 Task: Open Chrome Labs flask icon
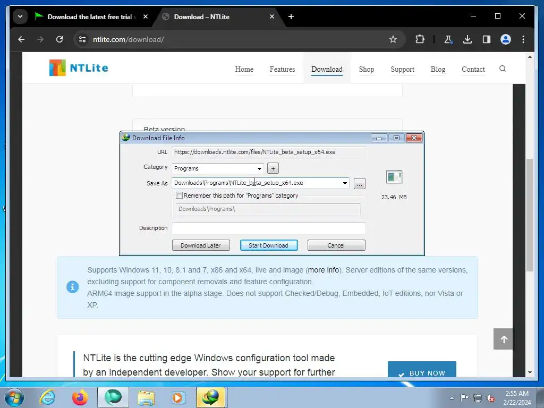(448, 39)
